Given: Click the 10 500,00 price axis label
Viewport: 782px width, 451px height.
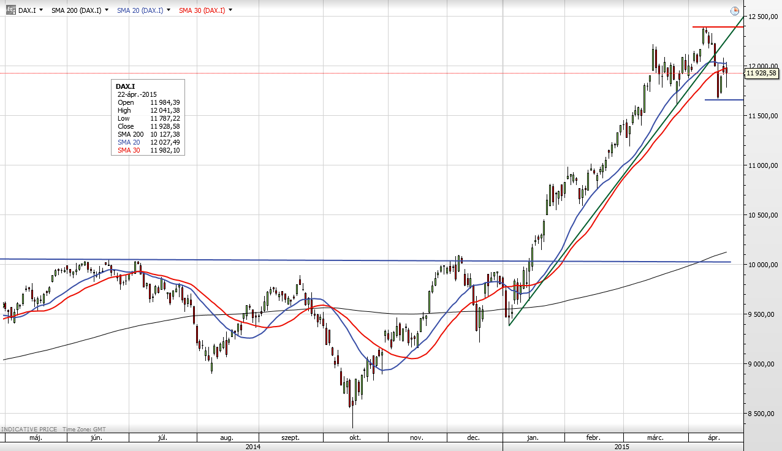Looking at the screenshot, I should [x=762, y=215].
